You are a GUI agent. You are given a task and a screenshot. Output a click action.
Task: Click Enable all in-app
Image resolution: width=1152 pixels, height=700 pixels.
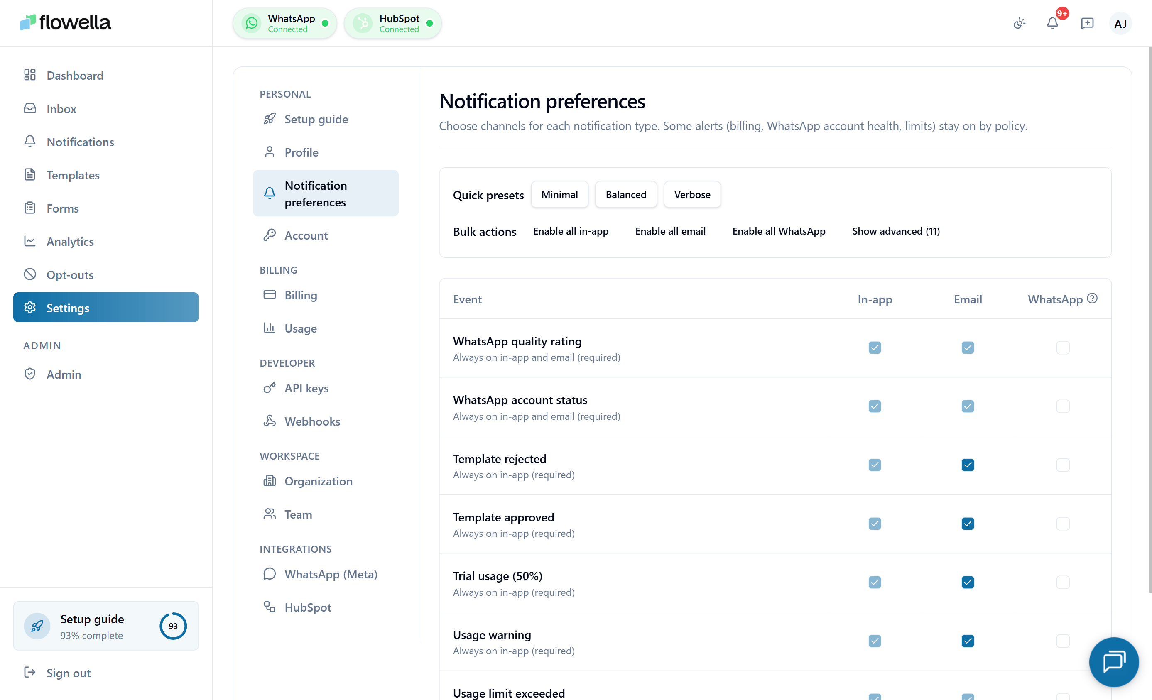click(x=570, y=231)
